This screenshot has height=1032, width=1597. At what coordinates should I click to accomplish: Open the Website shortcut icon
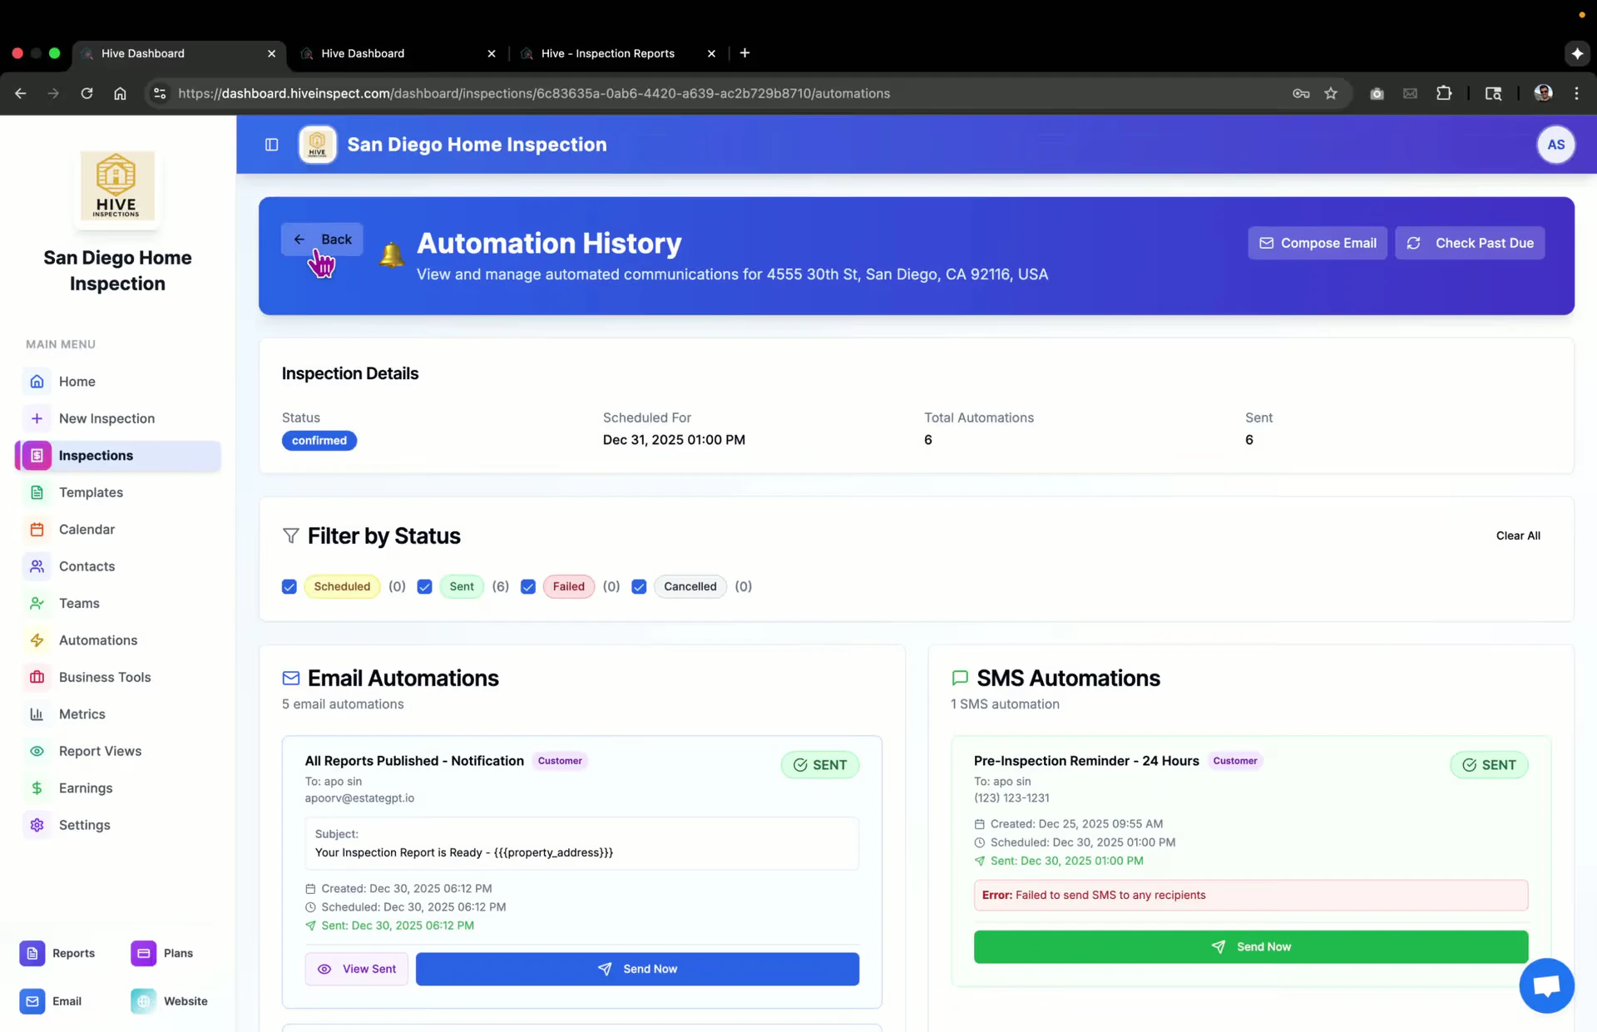(143, 1001)
